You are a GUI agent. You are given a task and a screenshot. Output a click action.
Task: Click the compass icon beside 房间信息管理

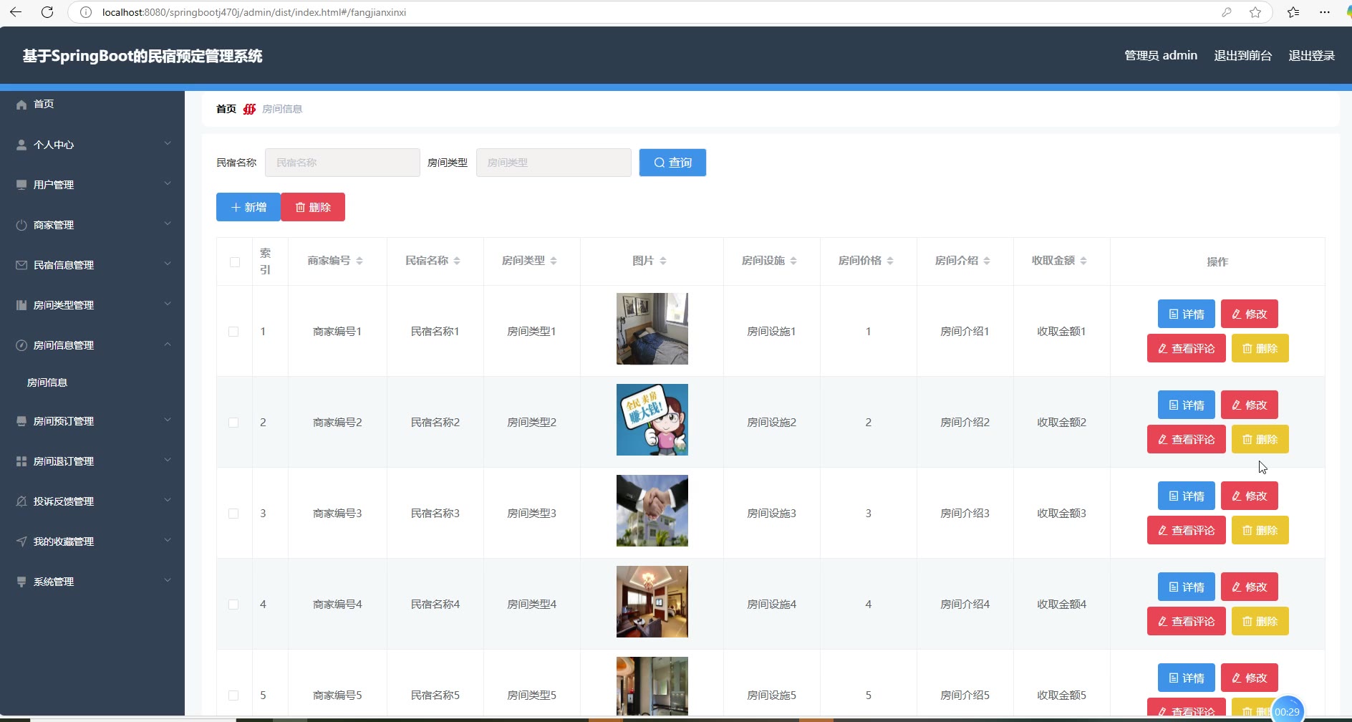(x=21, y=345)
